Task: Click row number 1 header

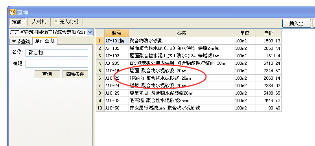Action: tap(100, 41)
